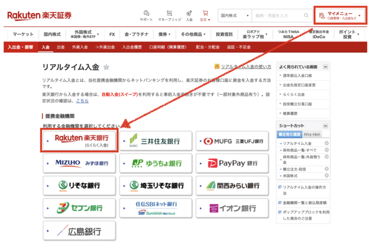Open 出金先指定口座変更 link
The height and width of the screenshot is (244, 368).
click(x=299, y=85)
